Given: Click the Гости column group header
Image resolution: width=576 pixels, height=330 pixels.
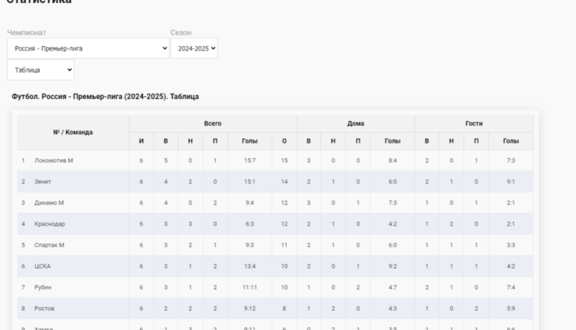Looking at the screenshot, I should coord(474,124).
